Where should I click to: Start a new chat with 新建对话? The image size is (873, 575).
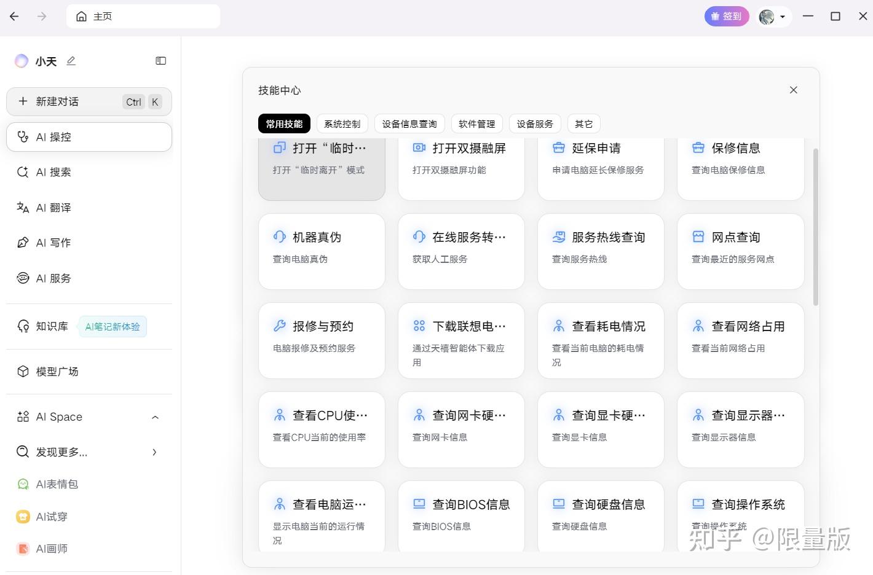click(89, 102)
